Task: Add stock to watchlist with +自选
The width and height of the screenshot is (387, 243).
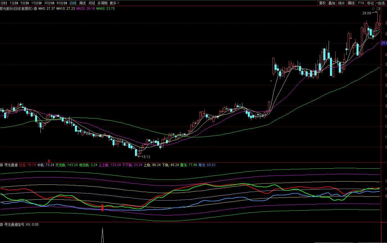Action: pyautogui.click(x=380, y=3)
